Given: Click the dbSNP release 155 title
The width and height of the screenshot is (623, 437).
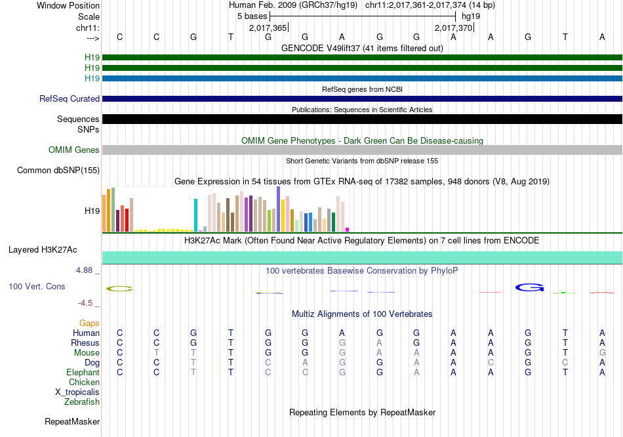Looking at the screenshot, I should pyautogui.click(x=362, y=161).
